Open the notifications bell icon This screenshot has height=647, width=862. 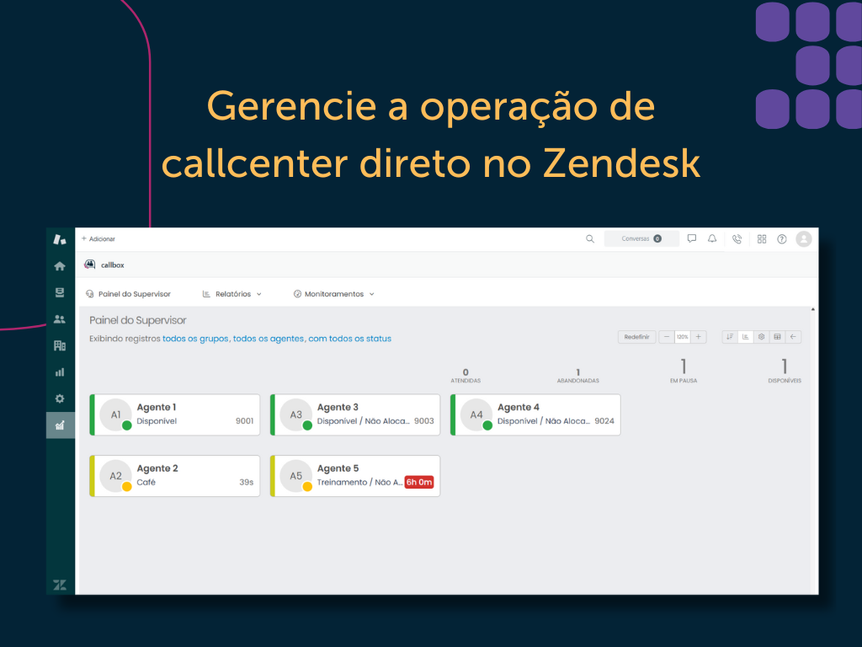tap(712, 238)
